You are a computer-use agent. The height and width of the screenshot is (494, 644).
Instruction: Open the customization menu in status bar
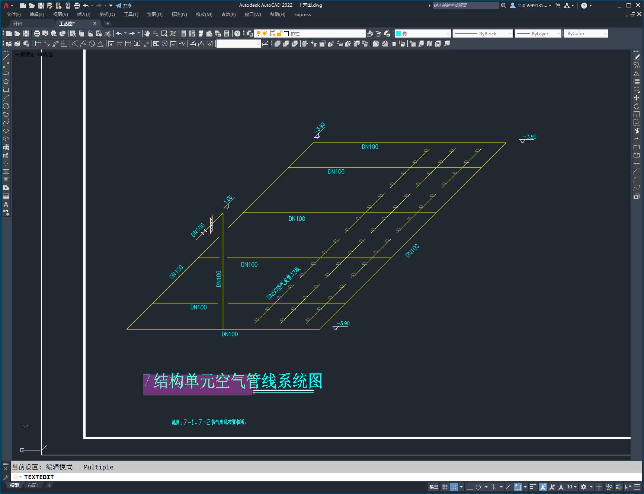[637, 487]
